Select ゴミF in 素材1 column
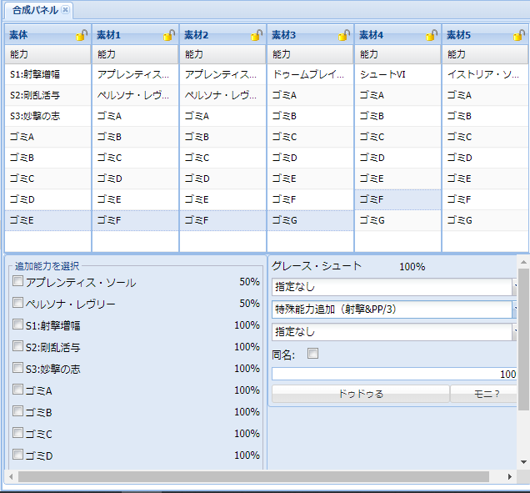The image size is (530, 493). point(135,220)
